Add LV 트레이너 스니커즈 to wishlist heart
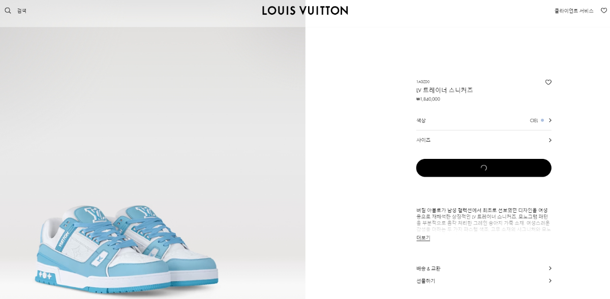 [548, 82]
